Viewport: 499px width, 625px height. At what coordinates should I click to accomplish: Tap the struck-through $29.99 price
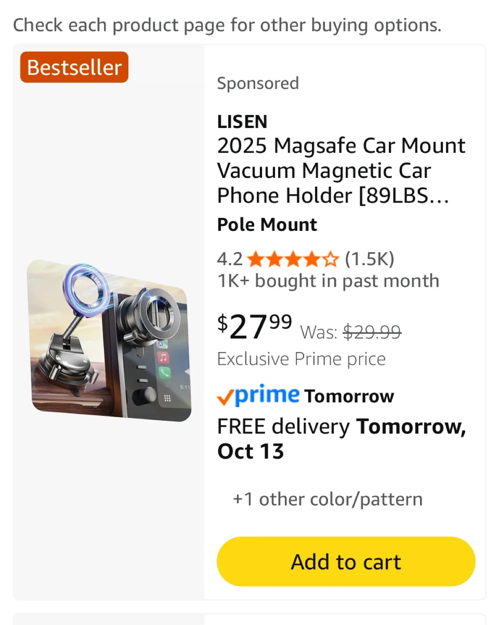pyautogui.click(x=372, y=332)
